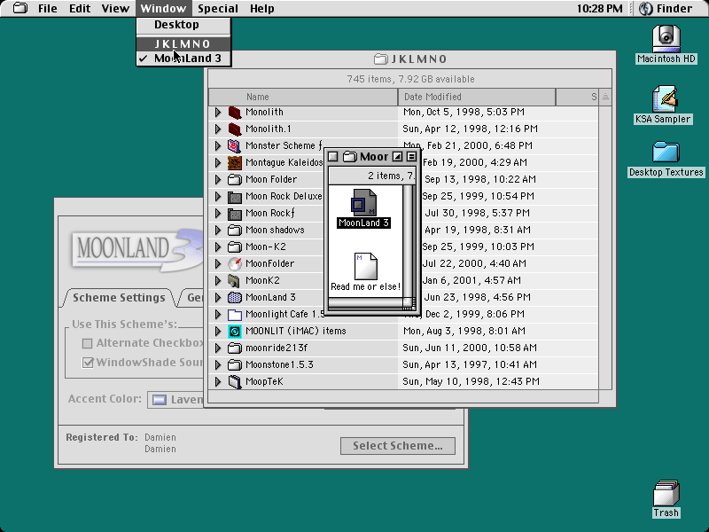This screenshot has height=532, width=709.
Task: Choose MoonLand 3 in Window menu
Action: (183, 59)
